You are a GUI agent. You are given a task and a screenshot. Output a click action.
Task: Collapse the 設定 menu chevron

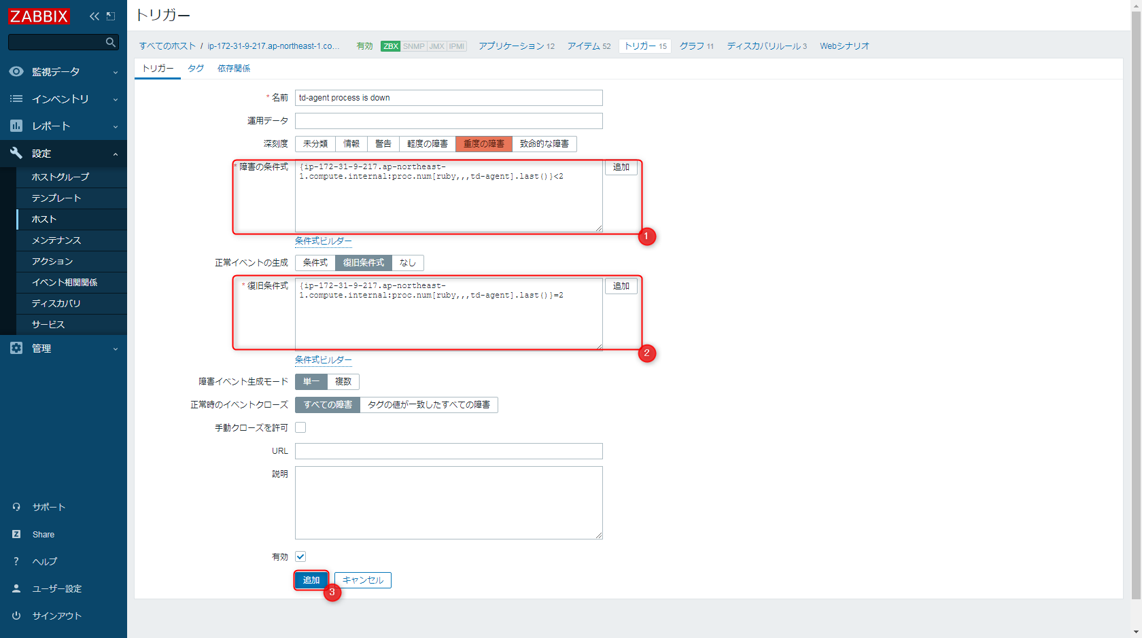pyautogui.click(x=116, y=154)
